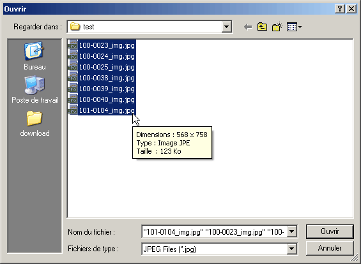Click the Ouvrir button

coord(330,231)
